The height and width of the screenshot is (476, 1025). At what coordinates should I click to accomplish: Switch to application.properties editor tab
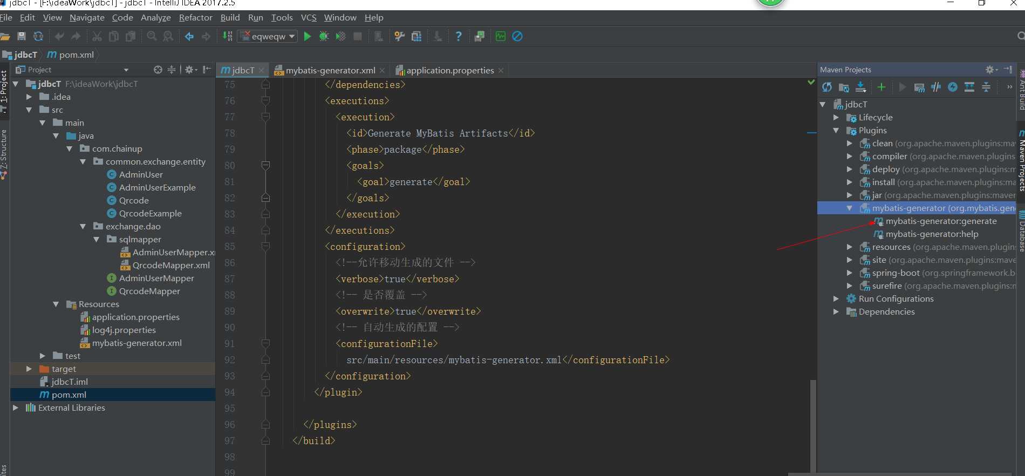point(450,70)
